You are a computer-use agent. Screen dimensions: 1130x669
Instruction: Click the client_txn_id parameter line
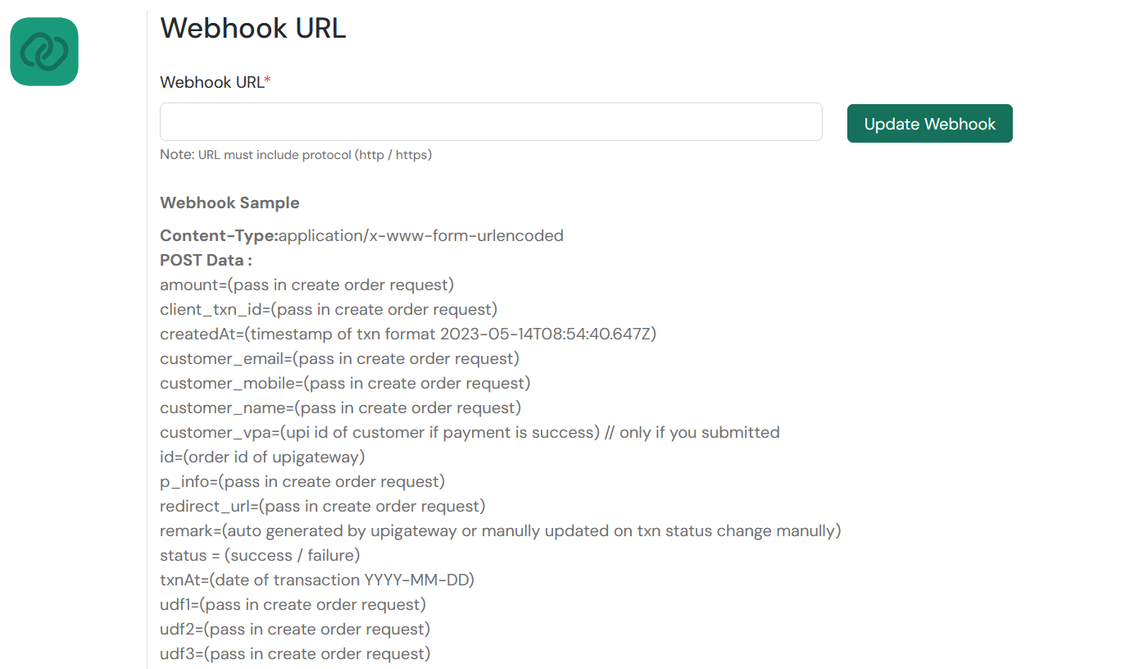click(329, 310)
